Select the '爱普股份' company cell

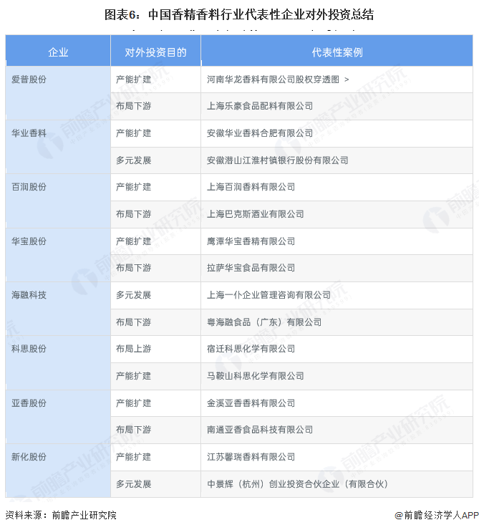(58, 93)
